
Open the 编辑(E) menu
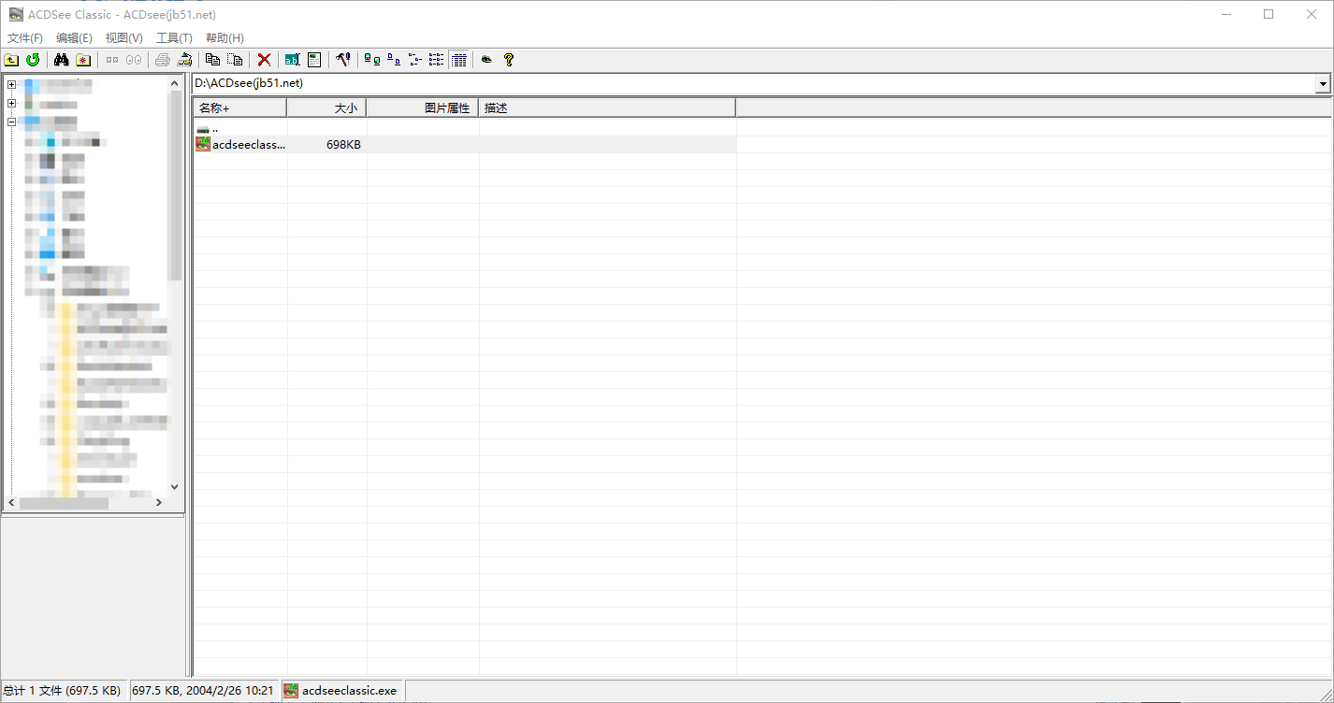click(x=74, y=38)
